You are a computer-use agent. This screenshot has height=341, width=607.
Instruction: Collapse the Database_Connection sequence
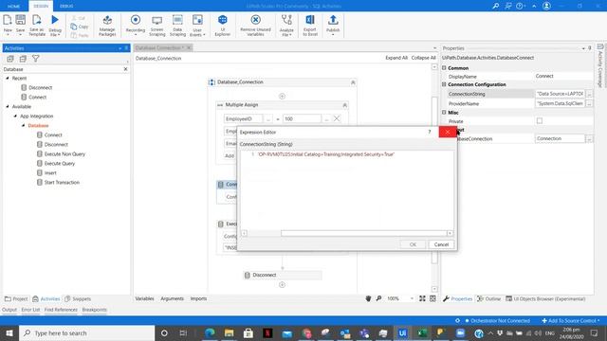click(x=353, y=82)
